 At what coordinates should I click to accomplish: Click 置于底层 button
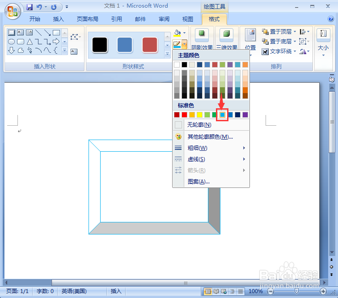coord(277,41)
